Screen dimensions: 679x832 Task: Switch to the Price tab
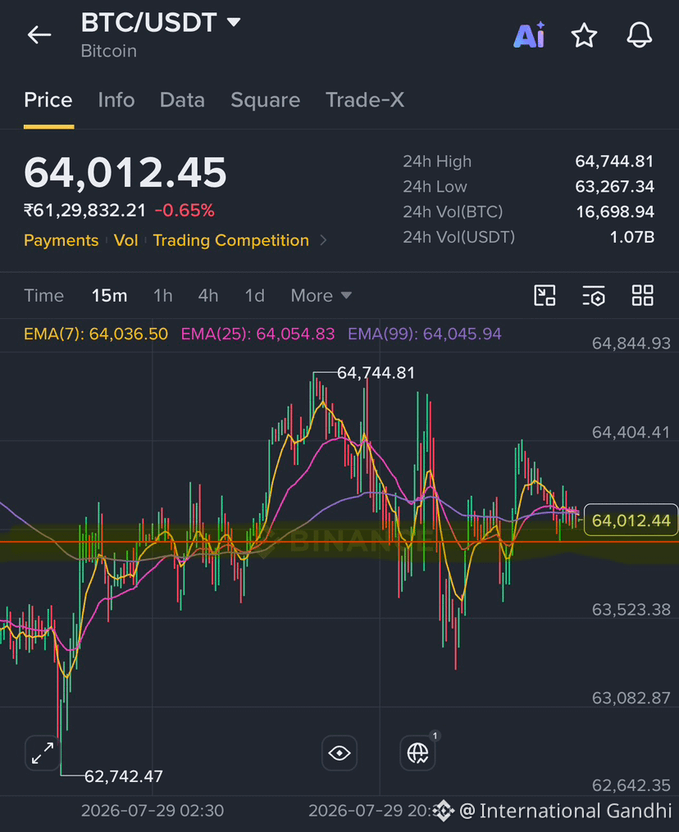tap(48, 100)
